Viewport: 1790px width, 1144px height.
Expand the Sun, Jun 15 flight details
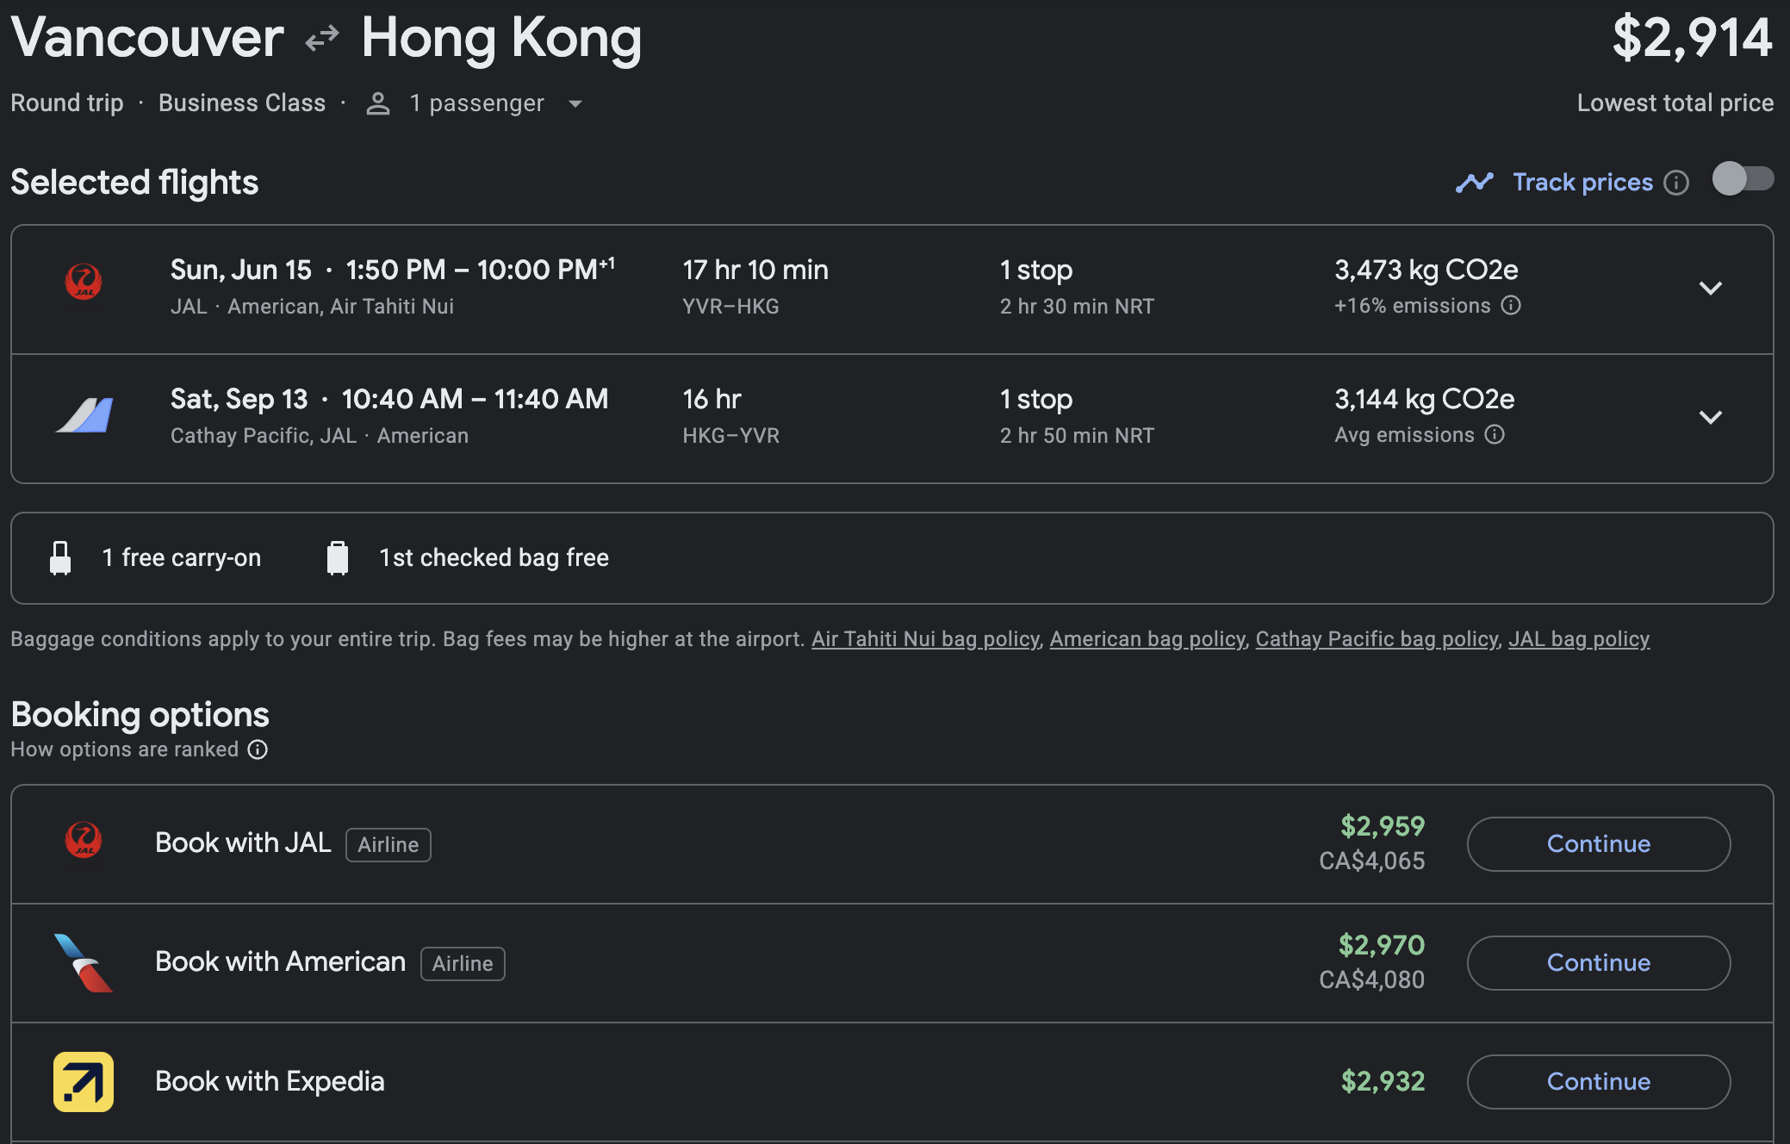click(x=1710, y=289)
